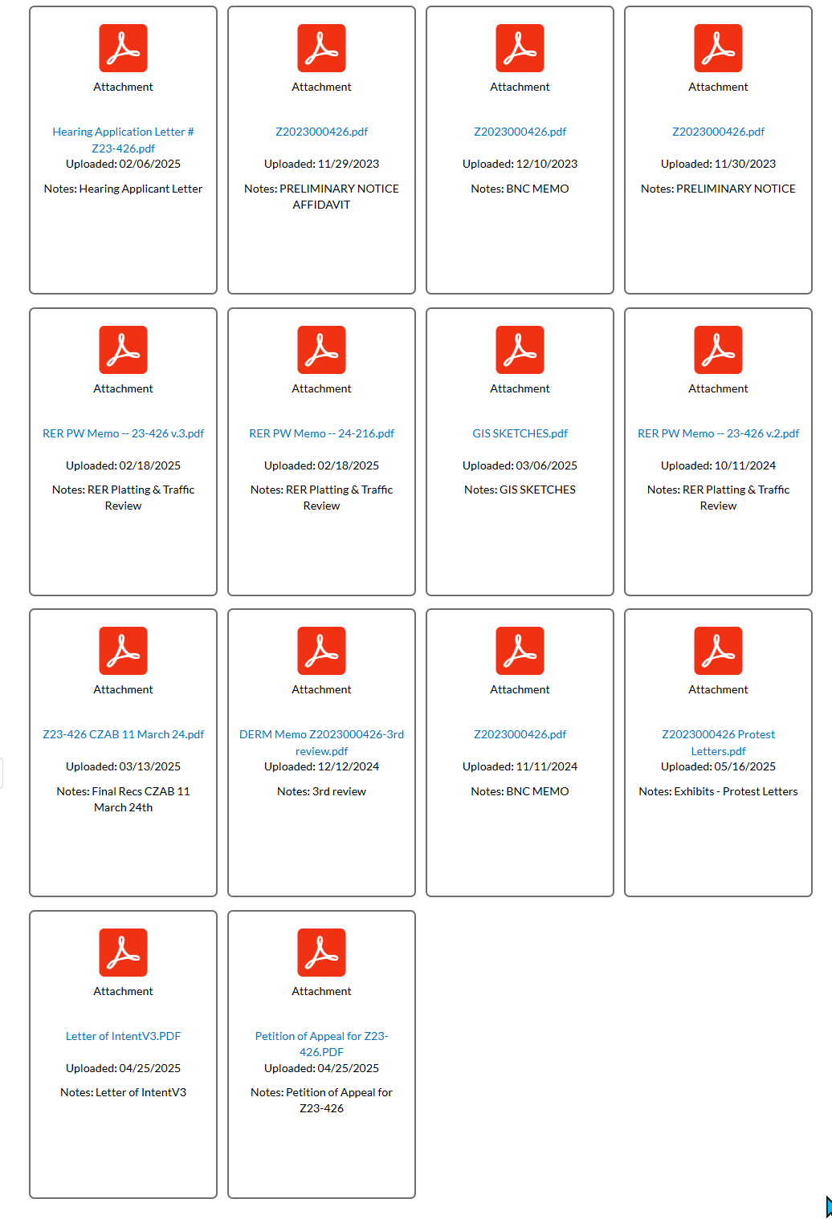Click PDF icon on card uploaded 11/30/2023
Viewport: 832px width, 1219px height.
point(718,48)
